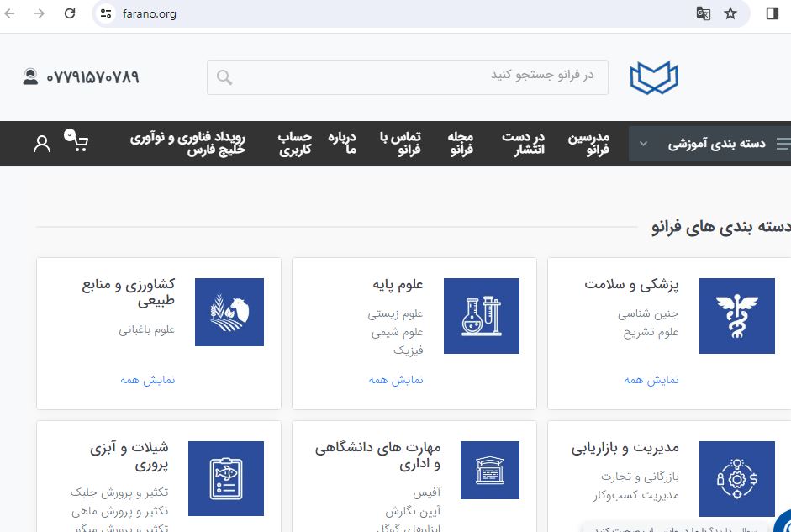Click the browser back arrow
The image size is (791, 532).
pyautogui.click(x=9, y=13)
